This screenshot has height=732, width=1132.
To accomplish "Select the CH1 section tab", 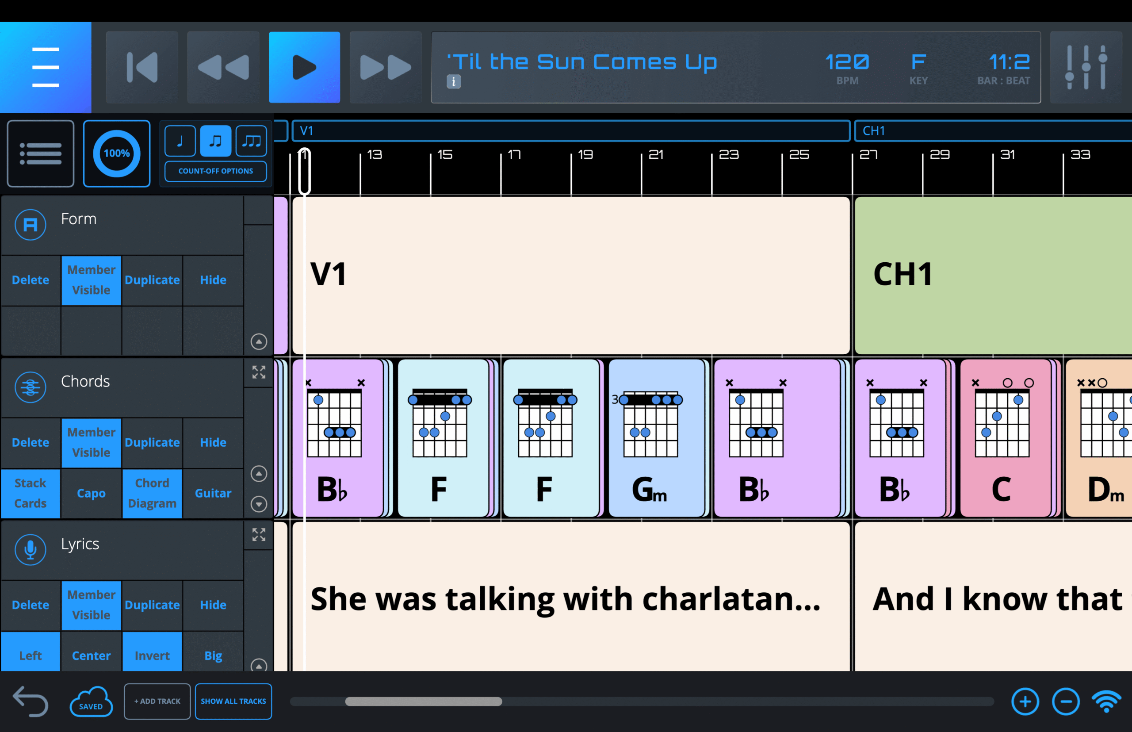I will (x=993, y=131).
